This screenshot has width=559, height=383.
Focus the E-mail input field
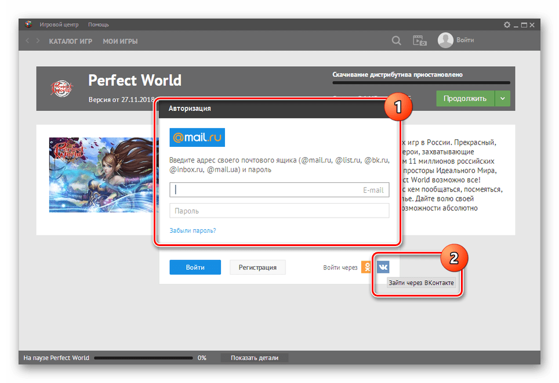279,190
